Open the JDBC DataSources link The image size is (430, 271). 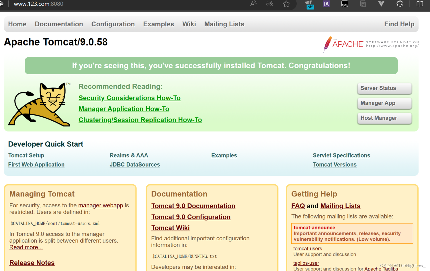(135, 165)
